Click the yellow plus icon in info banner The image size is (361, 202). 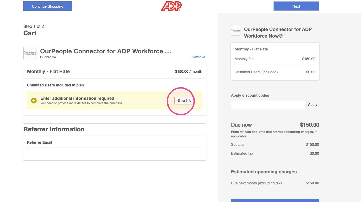(x=34, y=101)
